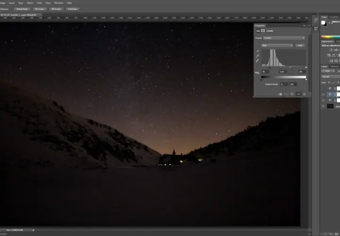Open the Window menu
The width and height of the screenshot is (340, 236).
[59, 3]
